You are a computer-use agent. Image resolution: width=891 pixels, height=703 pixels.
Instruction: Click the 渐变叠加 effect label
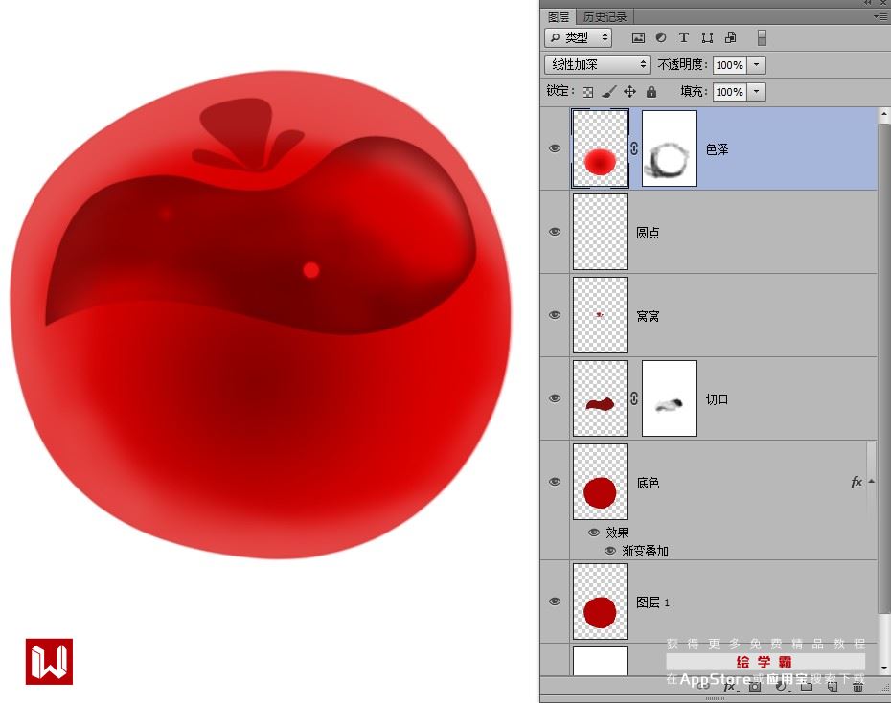[646, 551]
